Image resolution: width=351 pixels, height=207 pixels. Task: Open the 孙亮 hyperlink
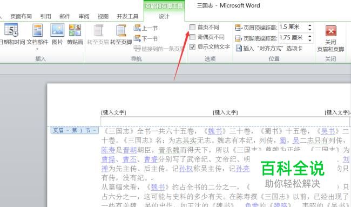click(242, 169)
